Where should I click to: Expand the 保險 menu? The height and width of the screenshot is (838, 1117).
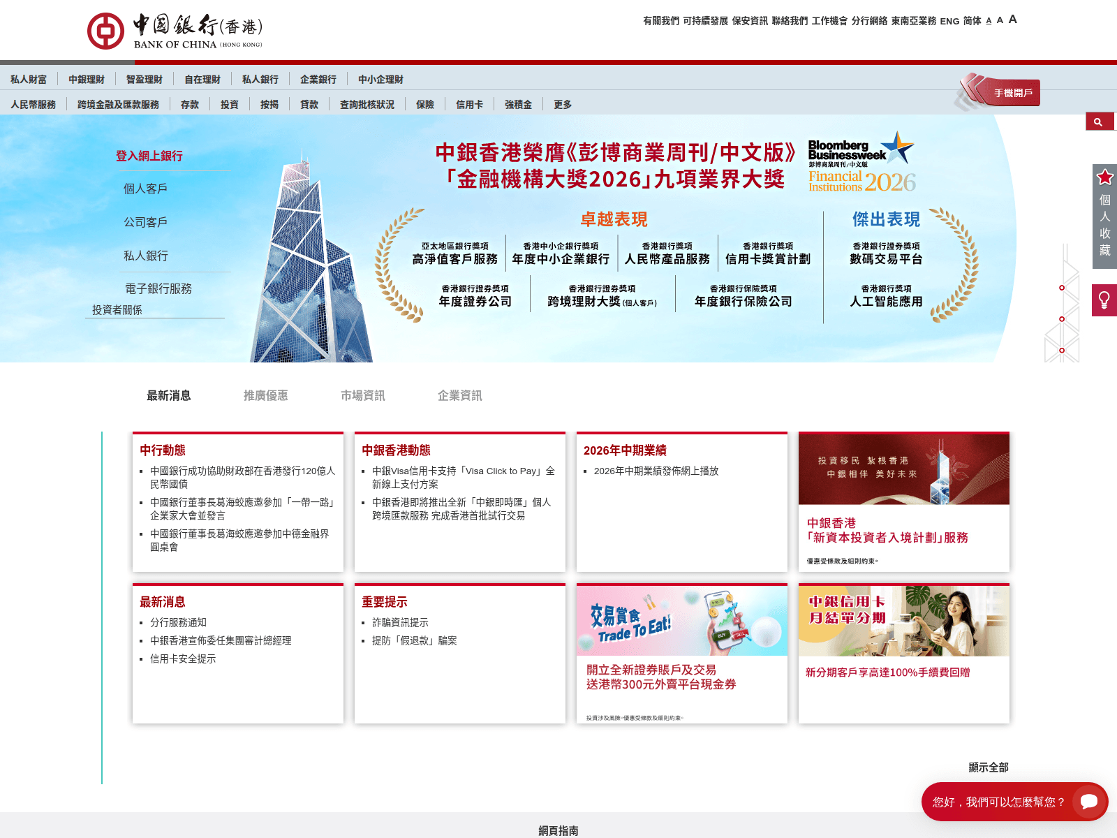tap(425, 105)
